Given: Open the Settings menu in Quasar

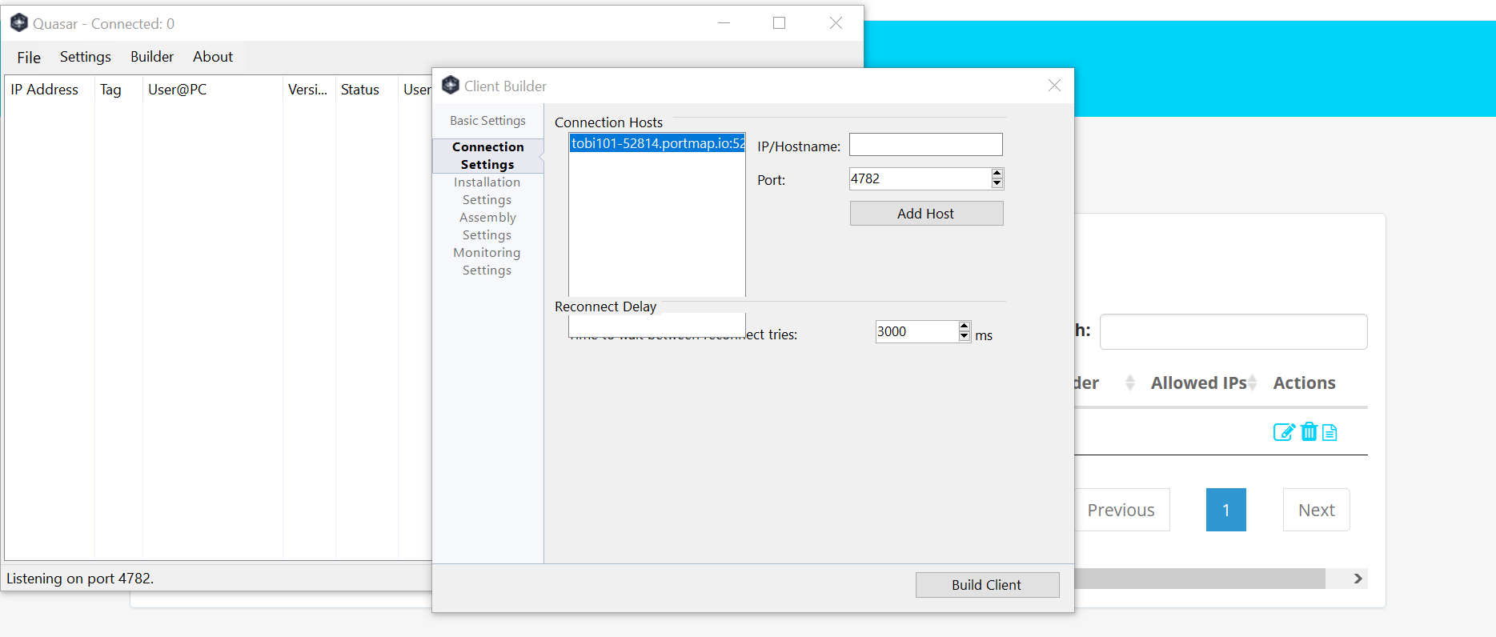Looking at the screenshot, I should [86, 57].
